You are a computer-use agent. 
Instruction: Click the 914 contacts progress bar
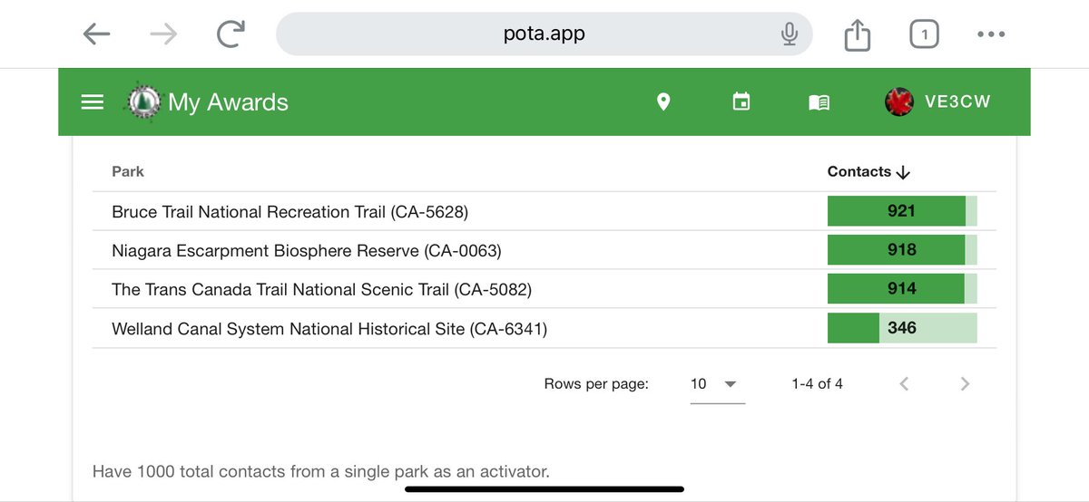(902, 289)
